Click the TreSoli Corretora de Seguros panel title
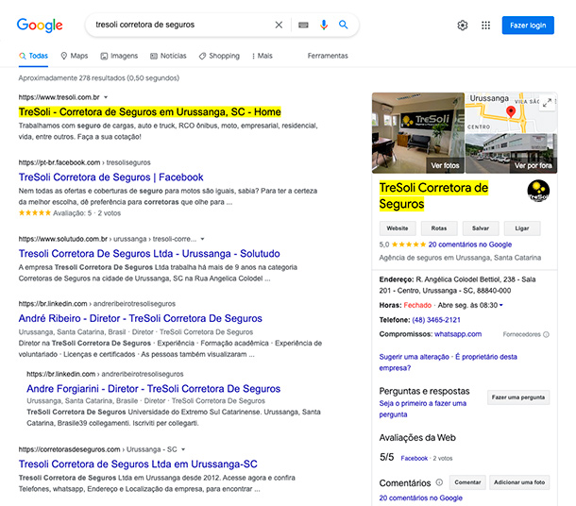Screen dimensions: 576x506 click(x=433, y=195)
